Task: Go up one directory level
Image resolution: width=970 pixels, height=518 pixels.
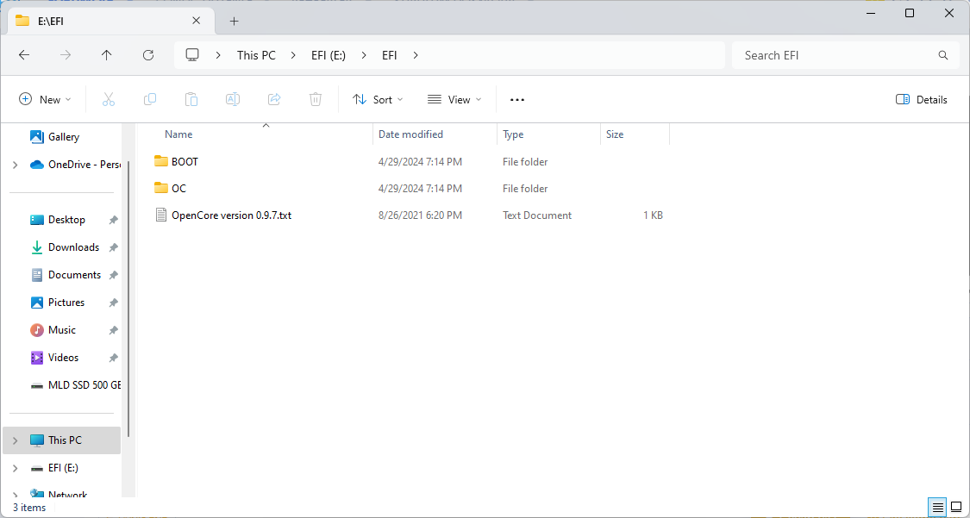Action: pos(107,55)
